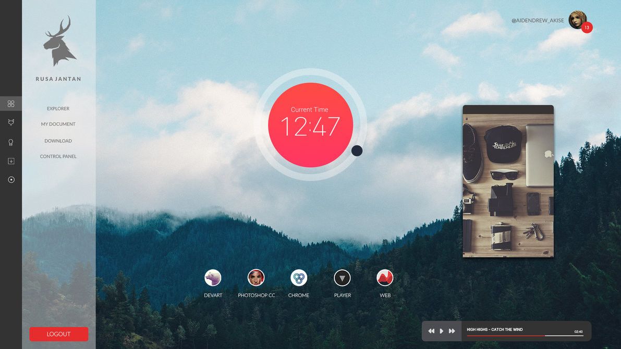Play the High Highs track
Viewport: 621px width, 349px height.
(x=442, y=331)
